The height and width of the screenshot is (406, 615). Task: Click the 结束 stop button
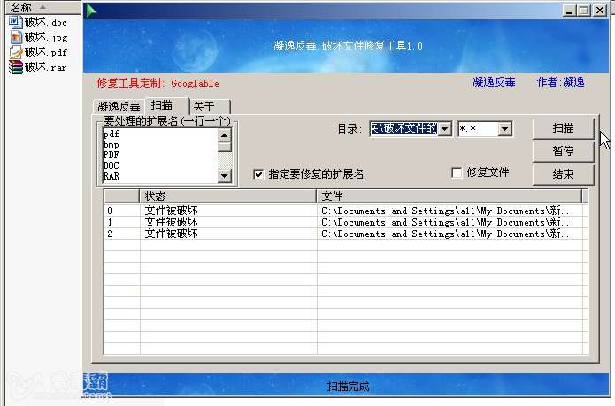[x=563, y=173]
